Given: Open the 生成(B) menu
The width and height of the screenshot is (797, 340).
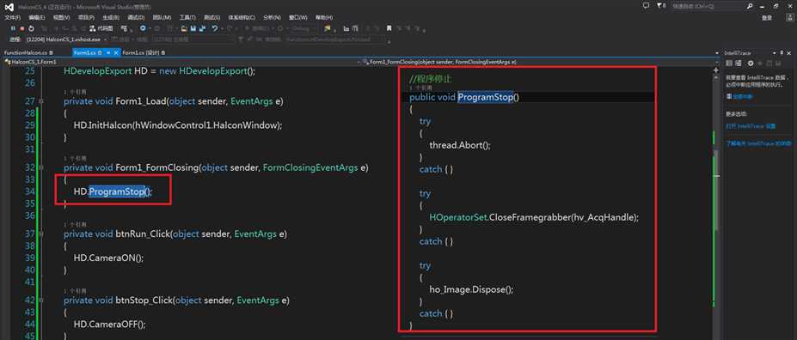Looking at the screenshot, I should pos(110,17).
